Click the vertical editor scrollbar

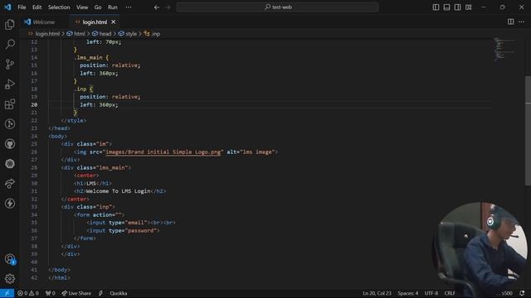pos(528,131)
